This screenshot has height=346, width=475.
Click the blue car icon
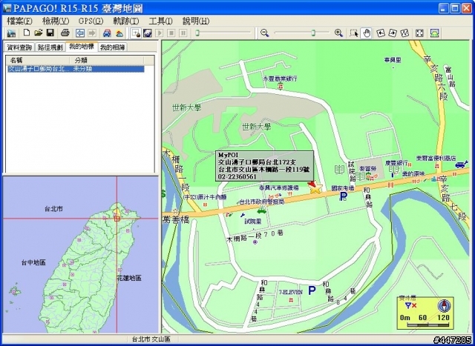click(107, 33)
